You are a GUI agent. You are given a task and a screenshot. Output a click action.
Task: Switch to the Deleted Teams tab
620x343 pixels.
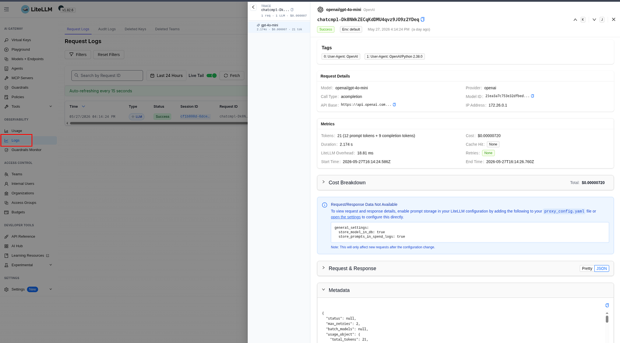coord(167,29)
